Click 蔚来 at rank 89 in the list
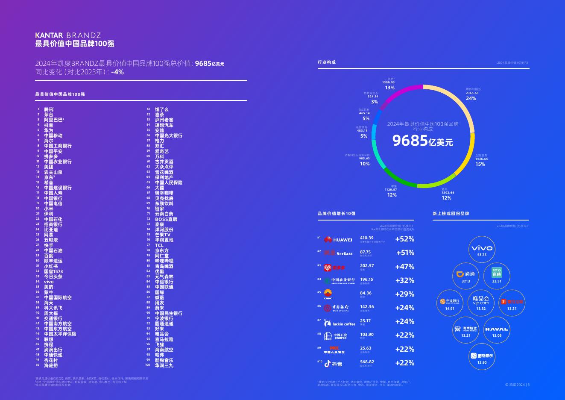The width and height of the screenshot is (565, 400). click(x=159, y=308)
